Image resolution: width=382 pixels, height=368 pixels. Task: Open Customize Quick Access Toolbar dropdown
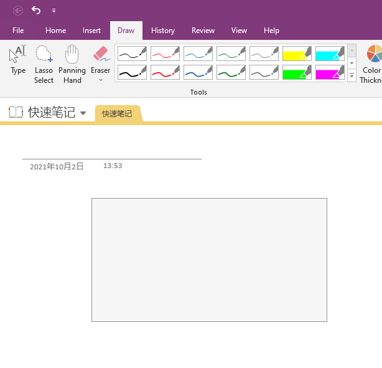point(54,11)
